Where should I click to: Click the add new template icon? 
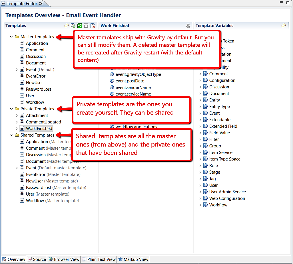[x=73, y=26]
